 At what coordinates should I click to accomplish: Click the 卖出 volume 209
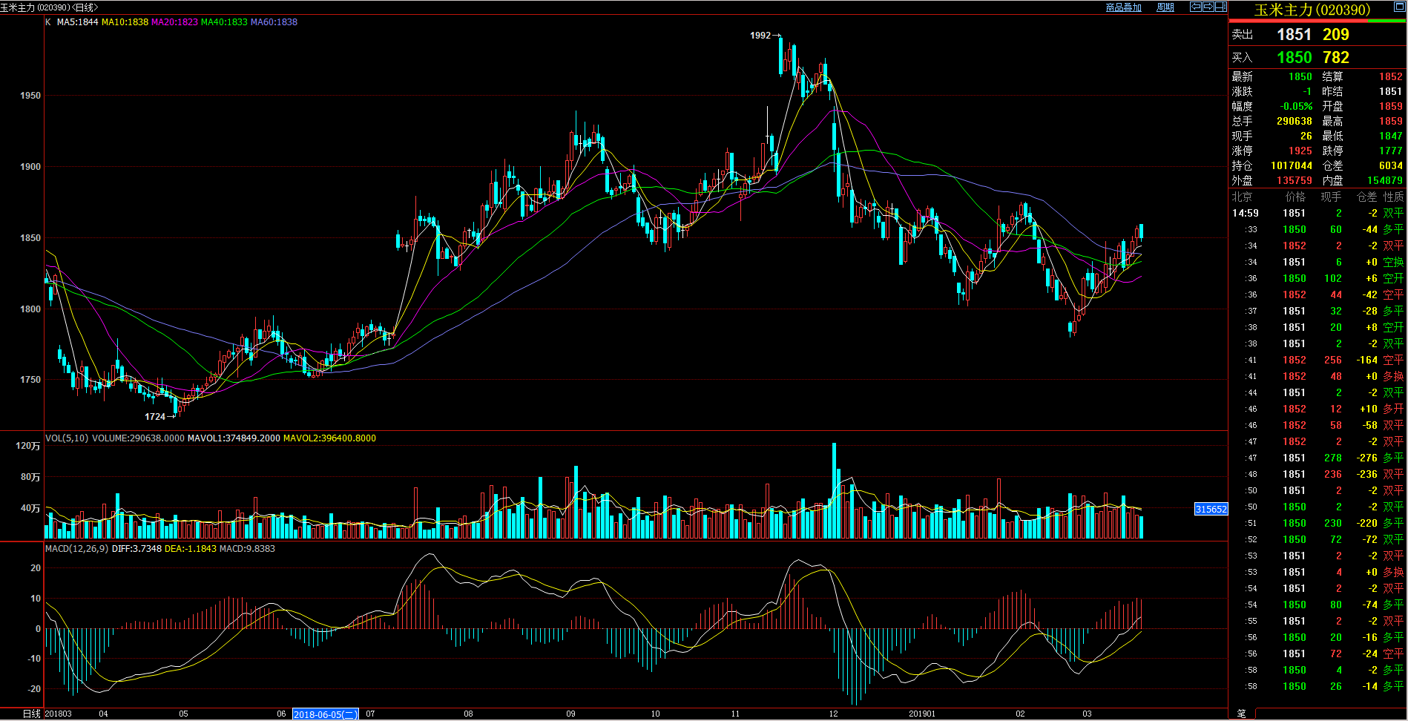(1335, 35)
